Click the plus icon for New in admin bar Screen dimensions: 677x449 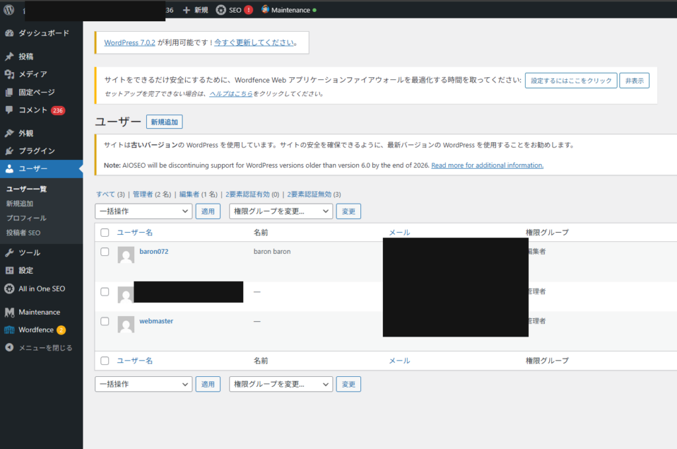[x=186, y=10]
